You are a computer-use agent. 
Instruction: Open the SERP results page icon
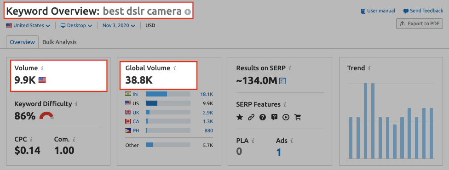282,81
